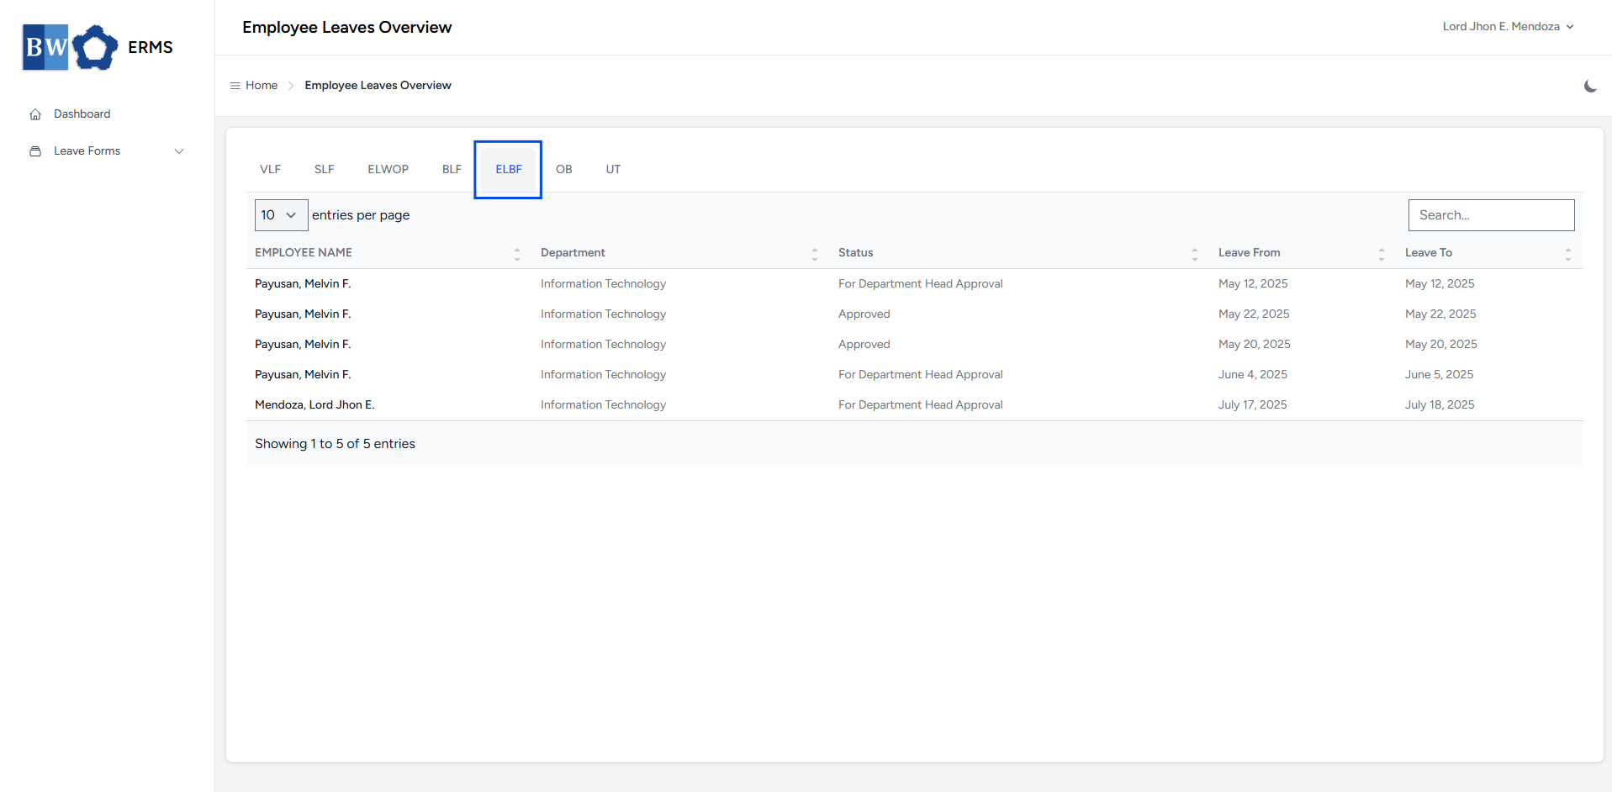Sort by the Leave From column arrows

1382,254
